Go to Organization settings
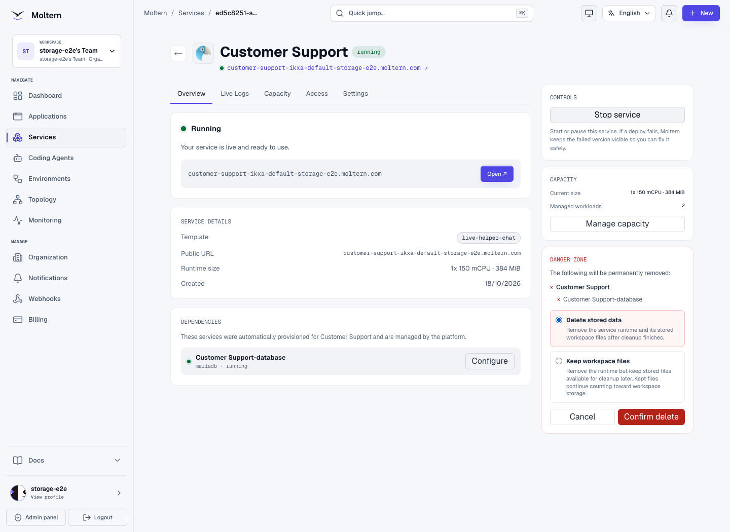The height and width of the screenshot is (532, 730). coord(66,257)
